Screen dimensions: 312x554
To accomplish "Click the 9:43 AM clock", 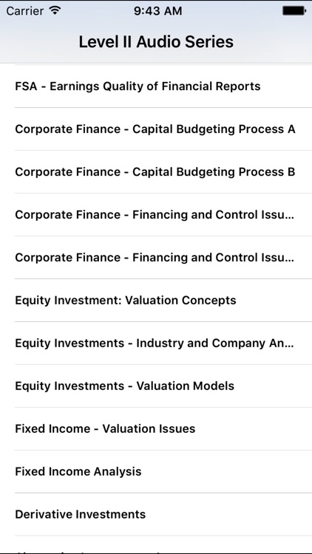I will pyautogui.click(x=157, y=11).
